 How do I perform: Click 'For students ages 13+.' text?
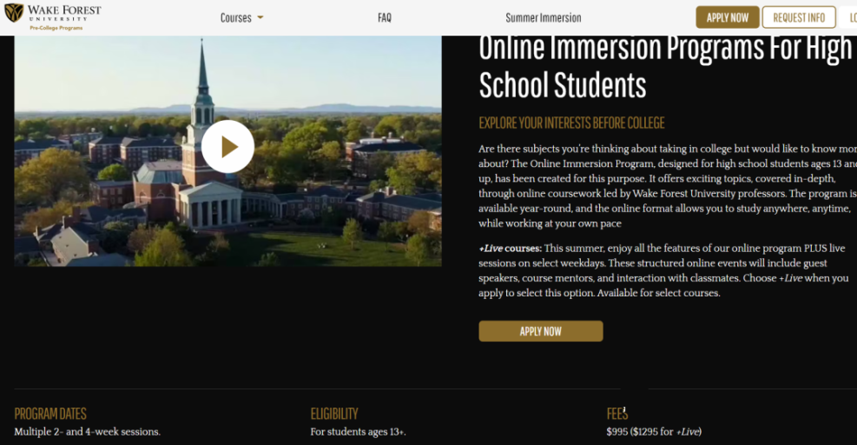tap(358, 432)
